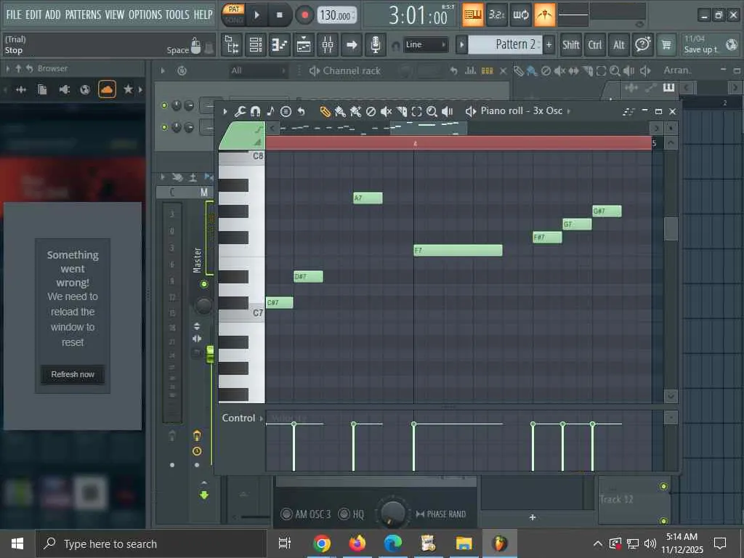Toggle the first channel mute LED in the Channel rack
Screen dimensions: 744x558
[x=164, y=105]
